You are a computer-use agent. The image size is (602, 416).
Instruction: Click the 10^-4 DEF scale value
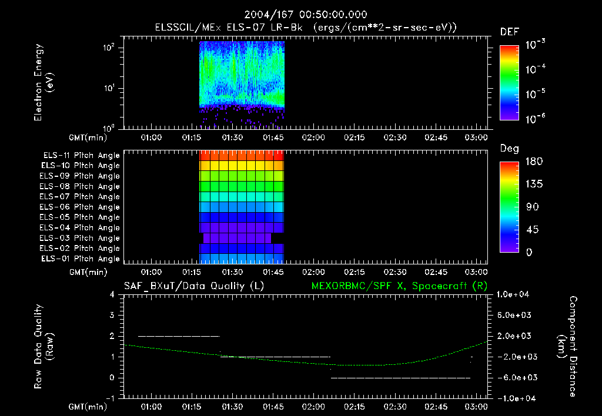535,69
